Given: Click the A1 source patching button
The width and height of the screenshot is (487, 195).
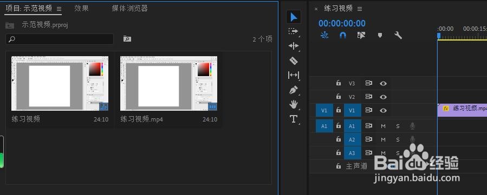Looking at the screenshot, I should coord(324,126).
